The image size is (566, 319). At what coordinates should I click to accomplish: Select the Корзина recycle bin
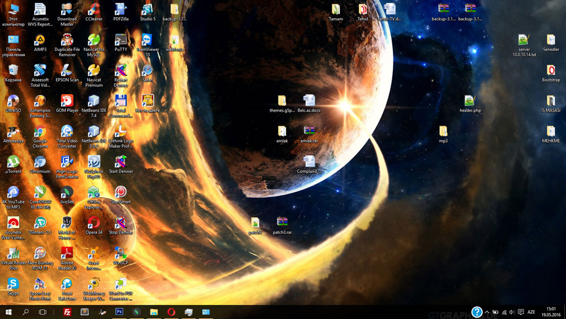(x=14, y=73)
